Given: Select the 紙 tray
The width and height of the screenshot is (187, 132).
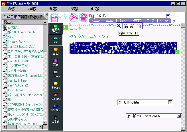Looking at the screenshot, I should (56, 40).
